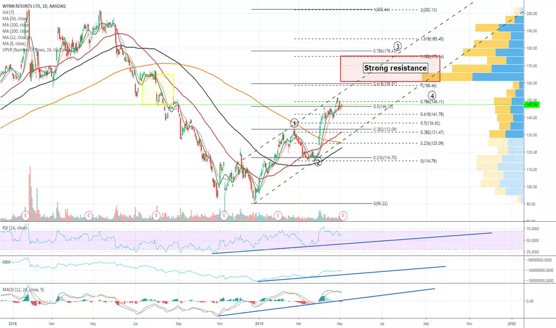Click the '1.618(185.45)' Fibonacci extension label
Viewport: 556px width, 328px height.
pos(433,39)
